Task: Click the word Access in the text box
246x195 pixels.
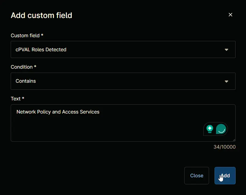Action: pos(70,112)
